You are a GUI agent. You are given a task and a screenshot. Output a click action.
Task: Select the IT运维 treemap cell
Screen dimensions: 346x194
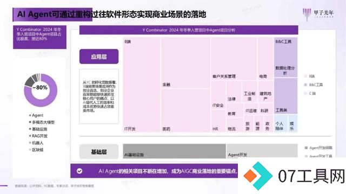coord(251,109)
